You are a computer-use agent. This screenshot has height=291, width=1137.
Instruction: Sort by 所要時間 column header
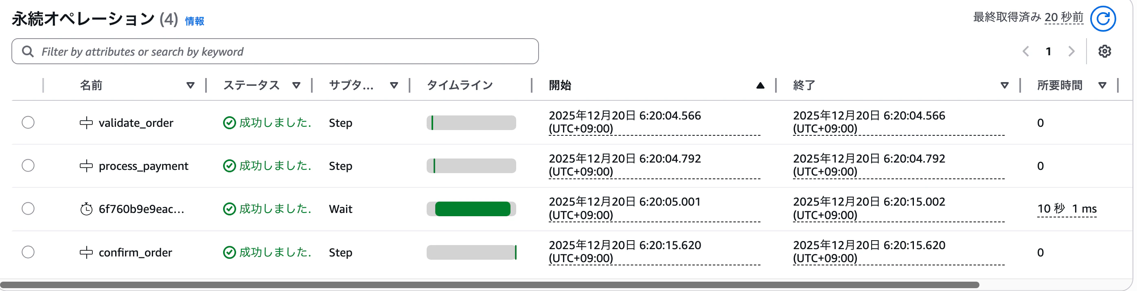1059,85
